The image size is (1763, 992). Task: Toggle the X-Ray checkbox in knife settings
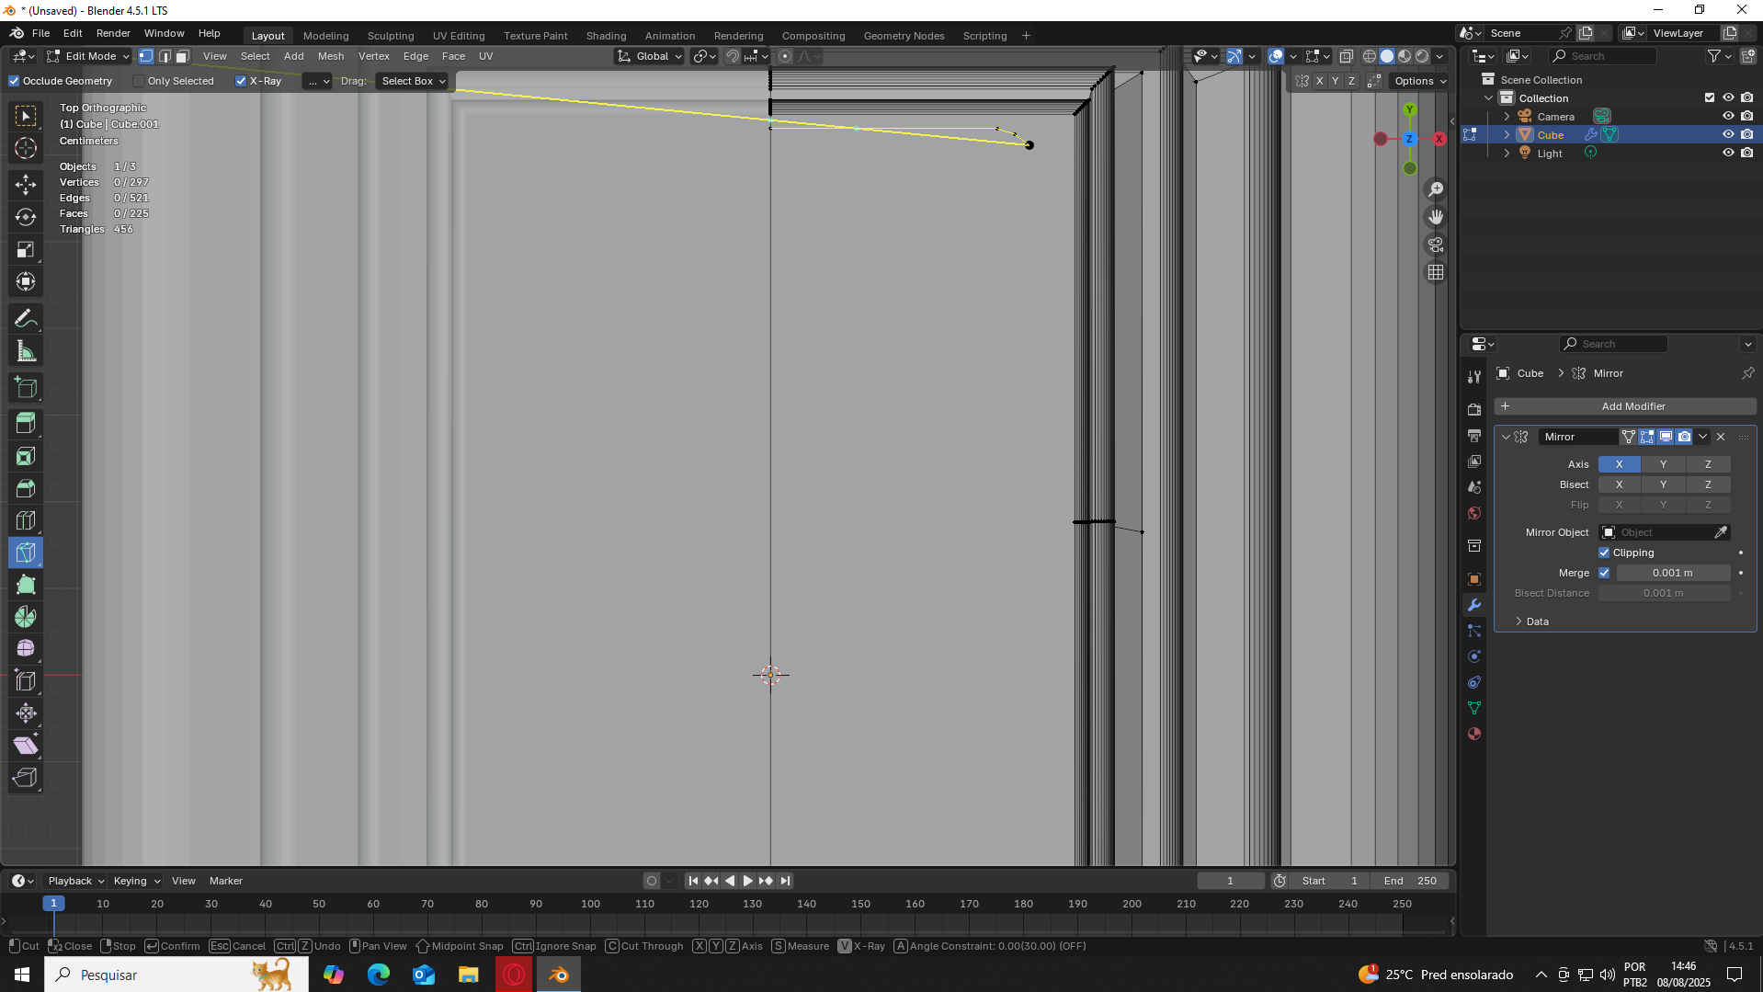[241, 81]
